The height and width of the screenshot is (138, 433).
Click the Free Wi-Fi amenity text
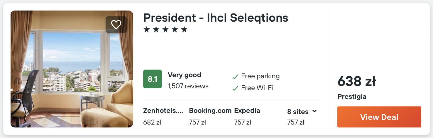[x=257, y=88]
